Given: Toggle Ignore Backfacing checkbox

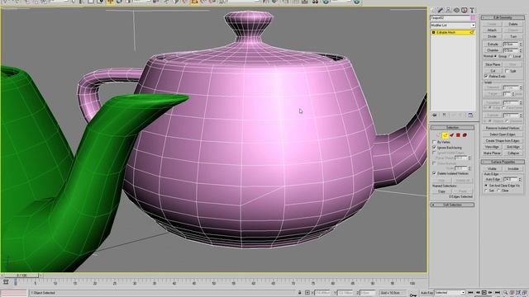Looking at the screenshot, I should (435, 148).
